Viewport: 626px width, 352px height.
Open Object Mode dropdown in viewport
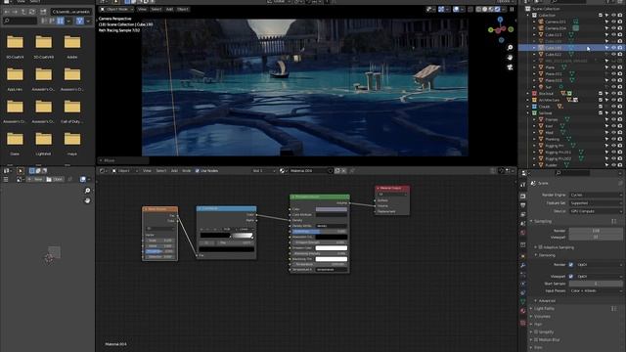pos(116,9)
